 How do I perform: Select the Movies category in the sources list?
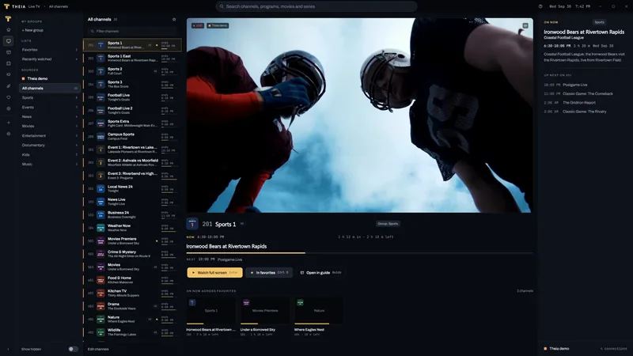[x=49, y=126]
